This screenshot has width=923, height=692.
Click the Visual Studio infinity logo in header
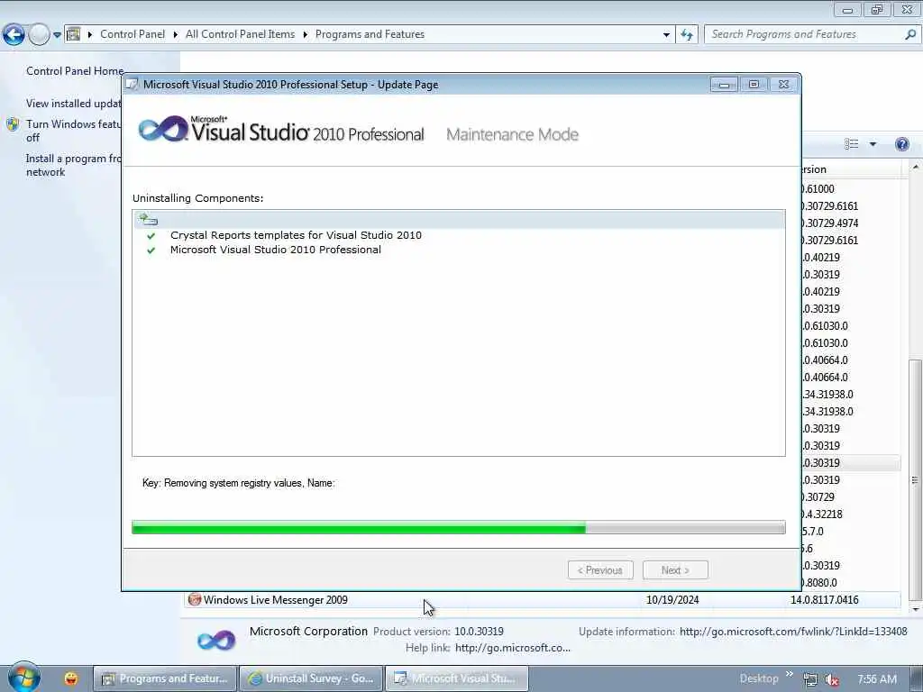click(x=164, y=129)
